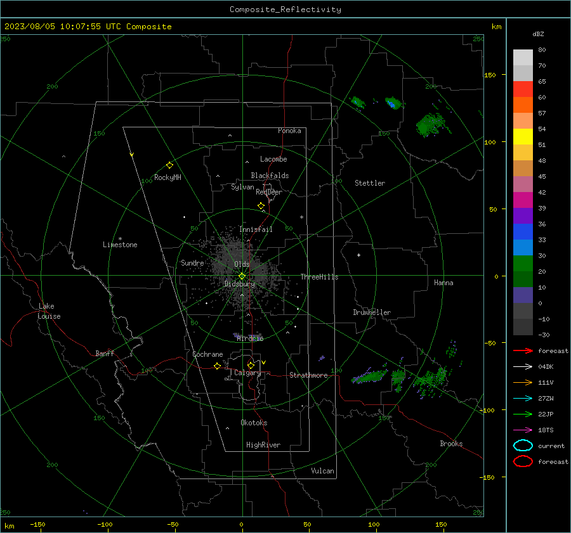Click the Okotoks town label
The width and height of the screenshot is (571, 533).
click(254, 423)
